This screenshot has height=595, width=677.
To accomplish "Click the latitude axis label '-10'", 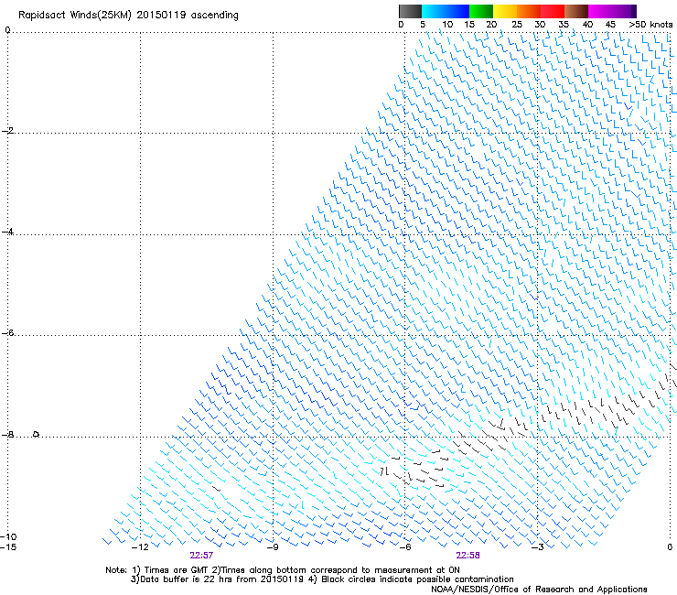I will [x=8, y=537].
